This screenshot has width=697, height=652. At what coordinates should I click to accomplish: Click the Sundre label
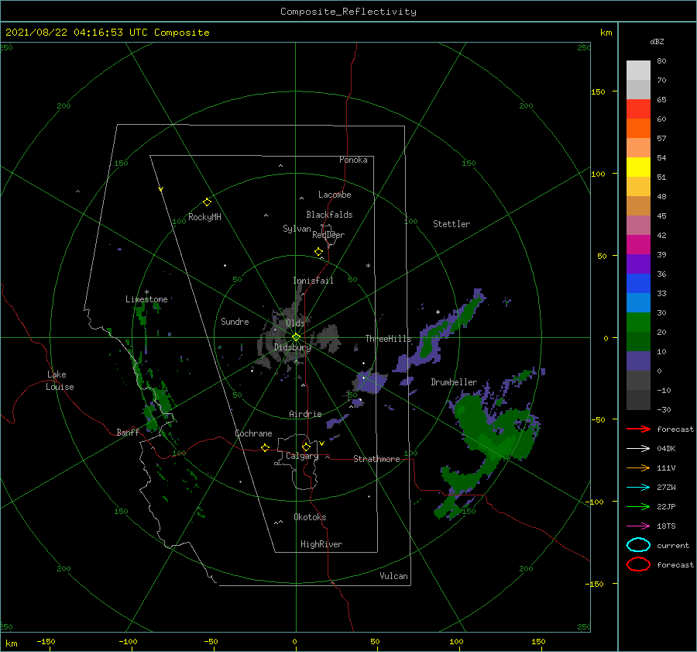[x=235, y=321]
